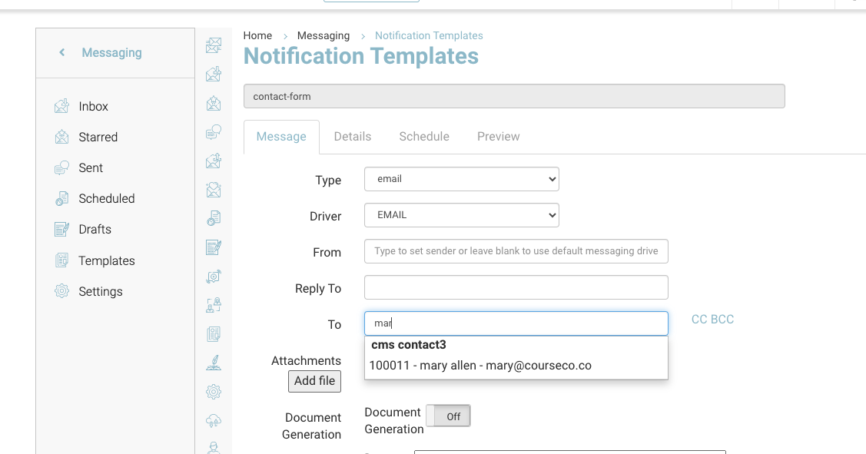This screenshot has width=866, height=454.
Task: Open Messaging Settings
Action: pos(100,291)
